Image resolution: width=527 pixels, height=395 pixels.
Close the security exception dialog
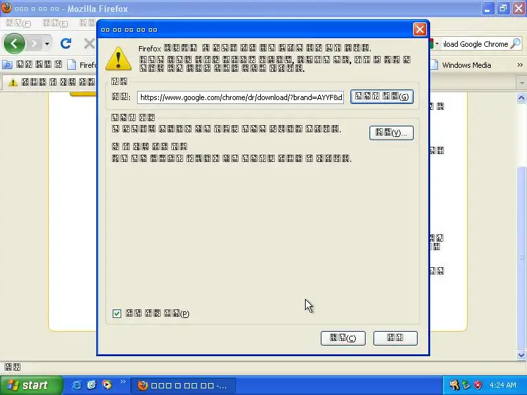tap(420, 30)
